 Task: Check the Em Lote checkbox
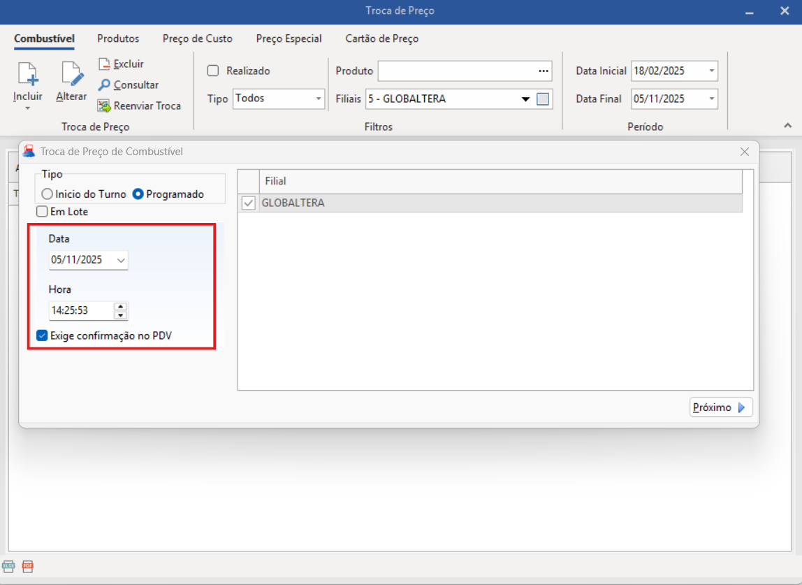(x=43, y=212)
